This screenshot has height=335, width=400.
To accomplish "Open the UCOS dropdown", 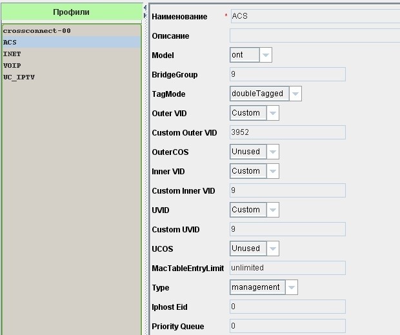I will 272,249.
